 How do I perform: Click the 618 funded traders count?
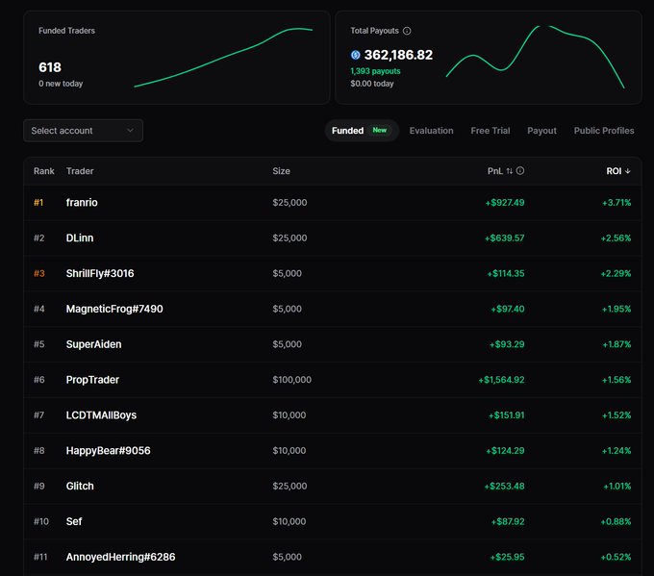(50, 67)
